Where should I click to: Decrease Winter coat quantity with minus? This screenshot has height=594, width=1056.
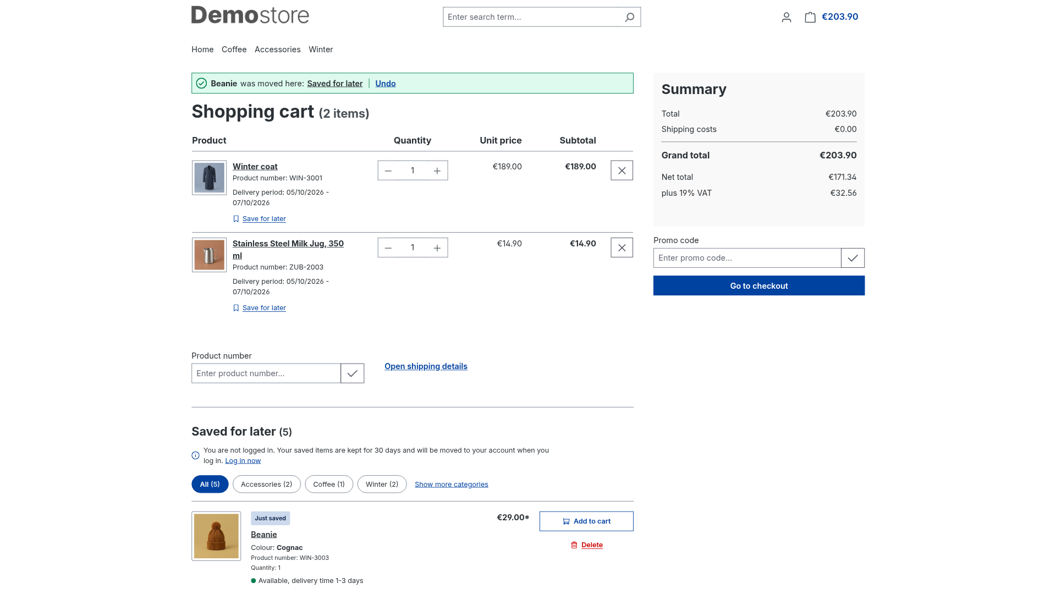pos(388,170)
